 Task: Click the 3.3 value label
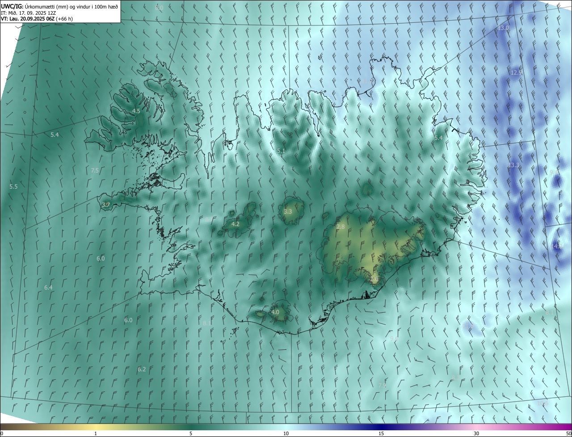pyautogui.click(x=288, y=211)
